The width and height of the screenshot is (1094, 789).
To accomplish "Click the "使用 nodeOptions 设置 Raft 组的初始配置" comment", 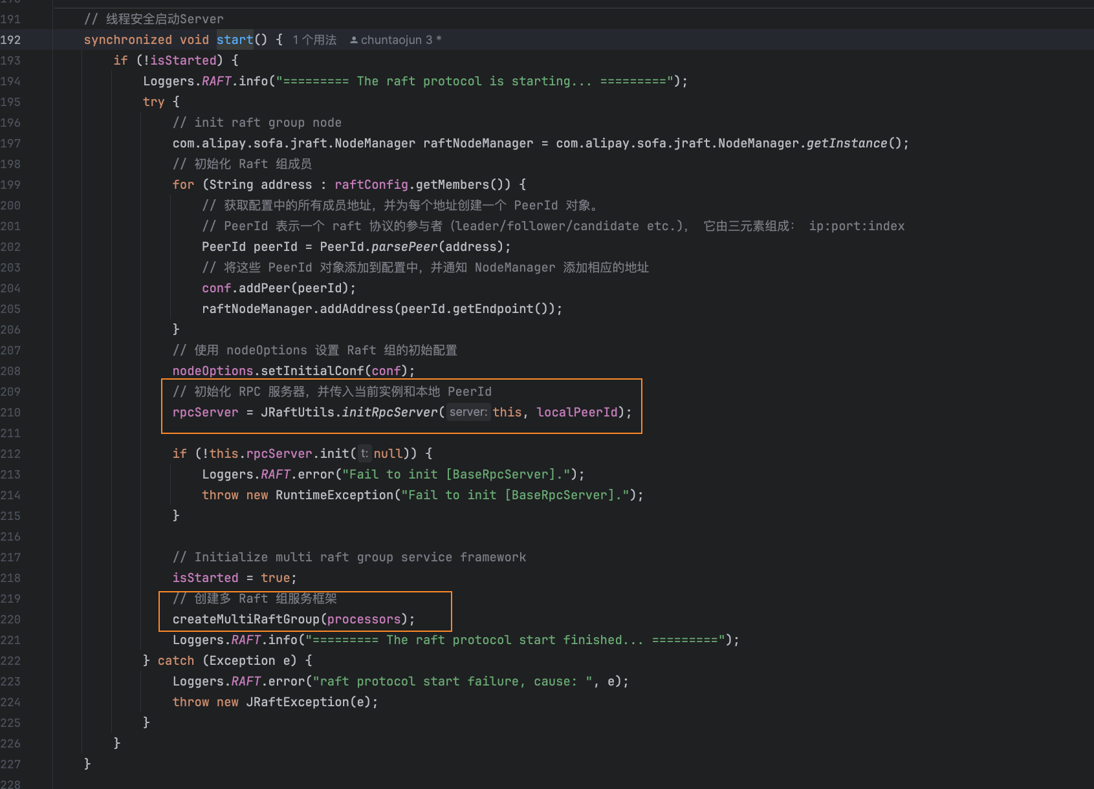I will tap(315, 351).
